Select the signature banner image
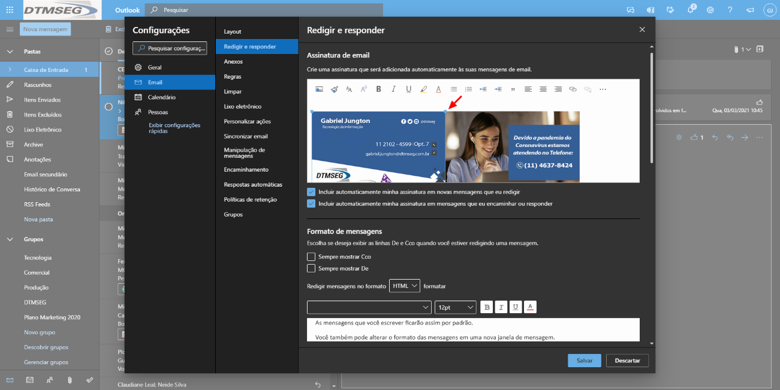The height and width of the screenshot is (390, 780). click(x=378, y=146)
